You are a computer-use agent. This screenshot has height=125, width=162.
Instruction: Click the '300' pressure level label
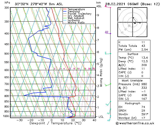click(7, 8)
